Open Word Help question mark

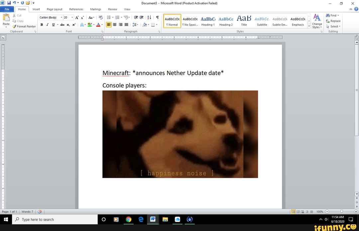click(x=356, y=9)
